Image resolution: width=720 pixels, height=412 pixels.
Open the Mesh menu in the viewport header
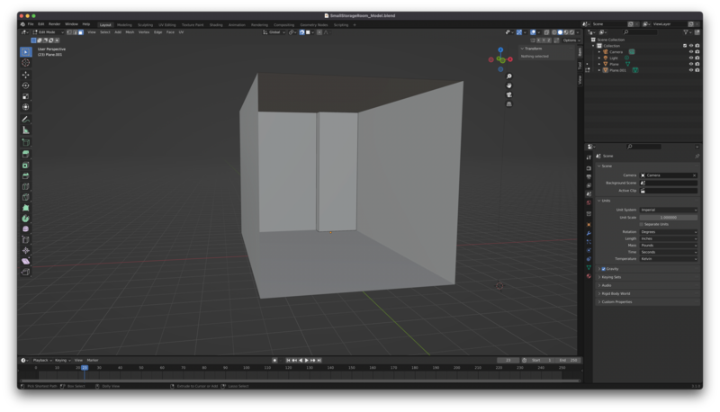point(130,31)
